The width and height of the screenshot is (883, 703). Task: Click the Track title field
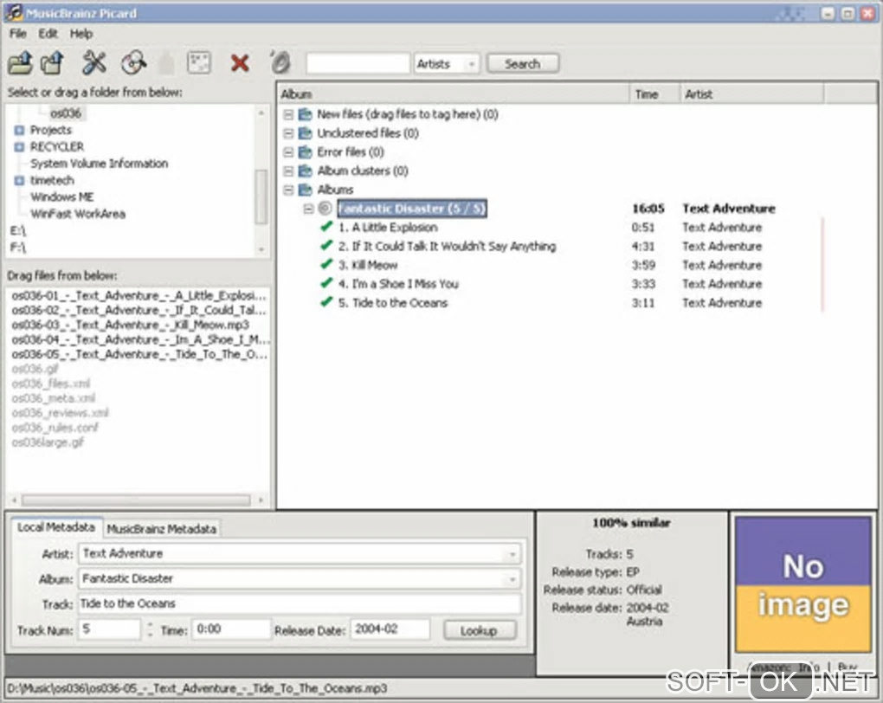coord(300,603)
